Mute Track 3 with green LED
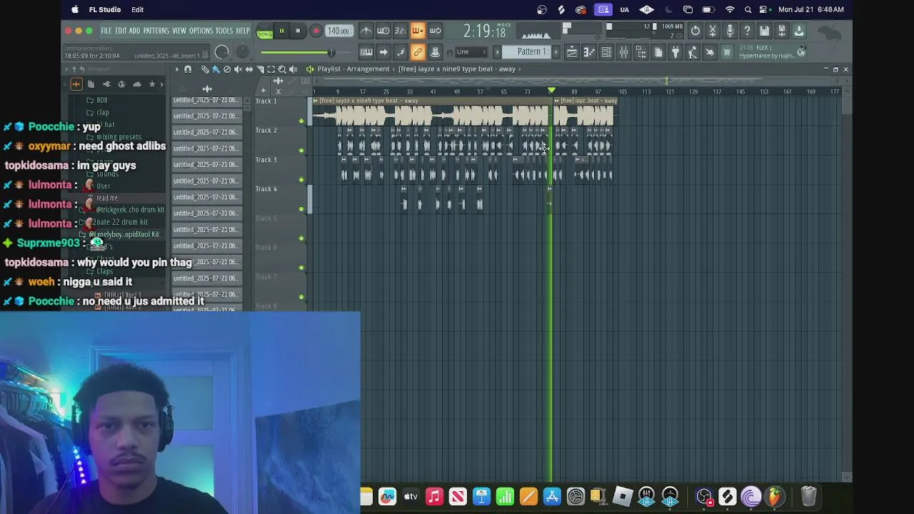Screen dimensions: 914x514 click(301, 180)
